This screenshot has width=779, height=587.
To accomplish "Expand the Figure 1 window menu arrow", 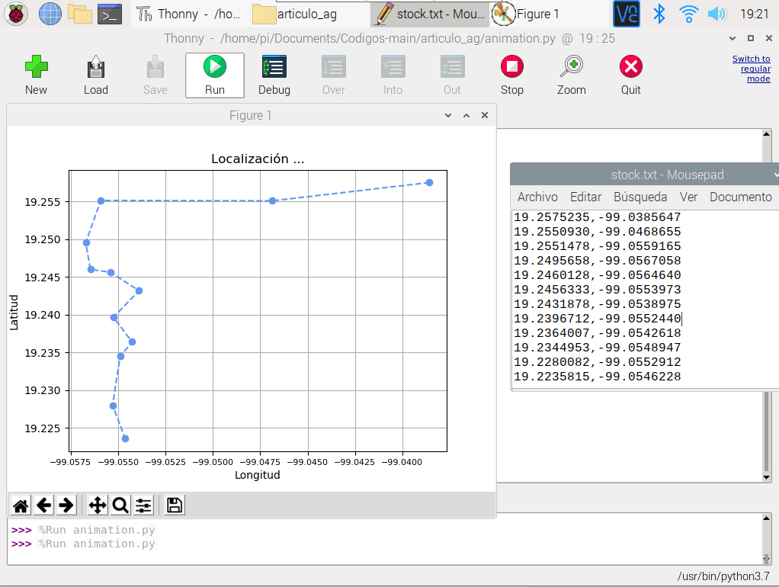I will pos(448,116).
